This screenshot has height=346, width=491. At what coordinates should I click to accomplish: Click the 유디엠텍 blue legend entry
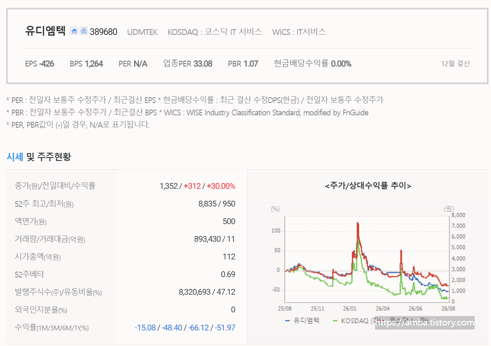coord(302,321)
